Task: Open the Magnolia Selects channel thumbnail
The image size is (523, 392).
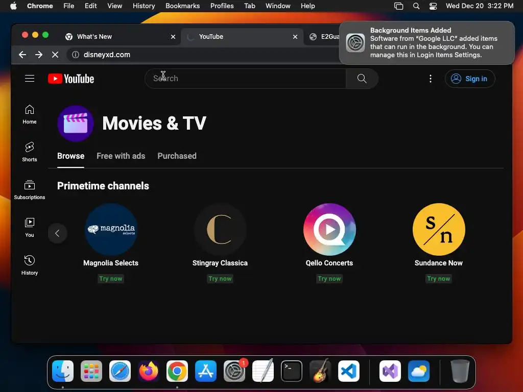Action: 111,229
